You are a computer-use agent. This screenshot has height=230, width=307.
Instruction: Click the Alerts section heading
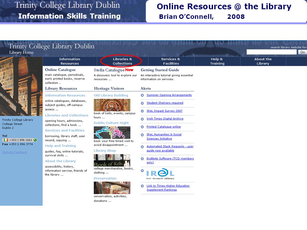click(x=146, y=88)
